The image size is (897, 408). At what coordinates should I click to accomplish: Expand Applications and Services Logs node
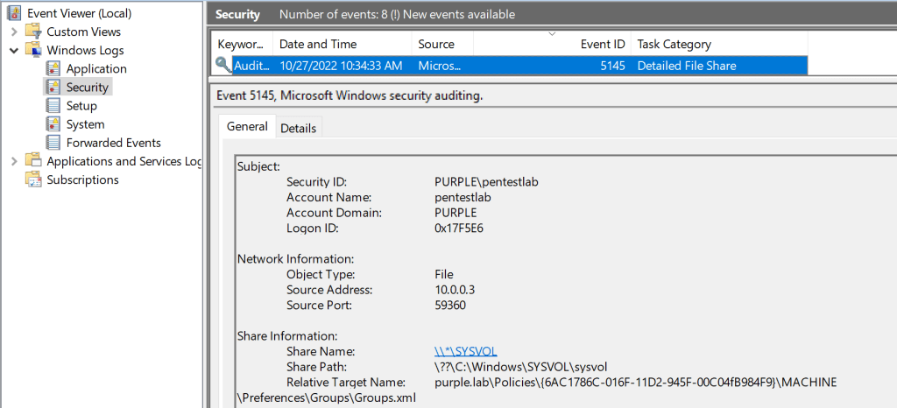click(x=14, y=161)
